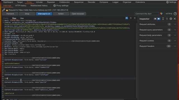179x100 pixels.
Task: Open the Target tab
Action: (20, 2)
